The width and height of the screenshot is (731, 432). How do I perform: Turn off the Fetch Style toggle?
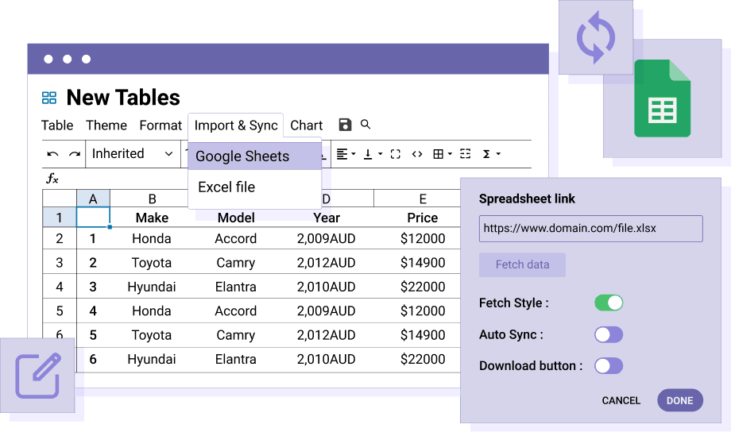pyautogui.click(x=609, y=303)
